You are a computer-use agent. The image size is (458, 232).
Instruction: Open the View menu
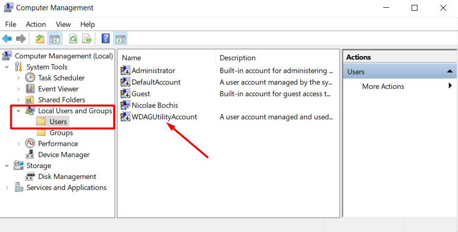(63, 24)
